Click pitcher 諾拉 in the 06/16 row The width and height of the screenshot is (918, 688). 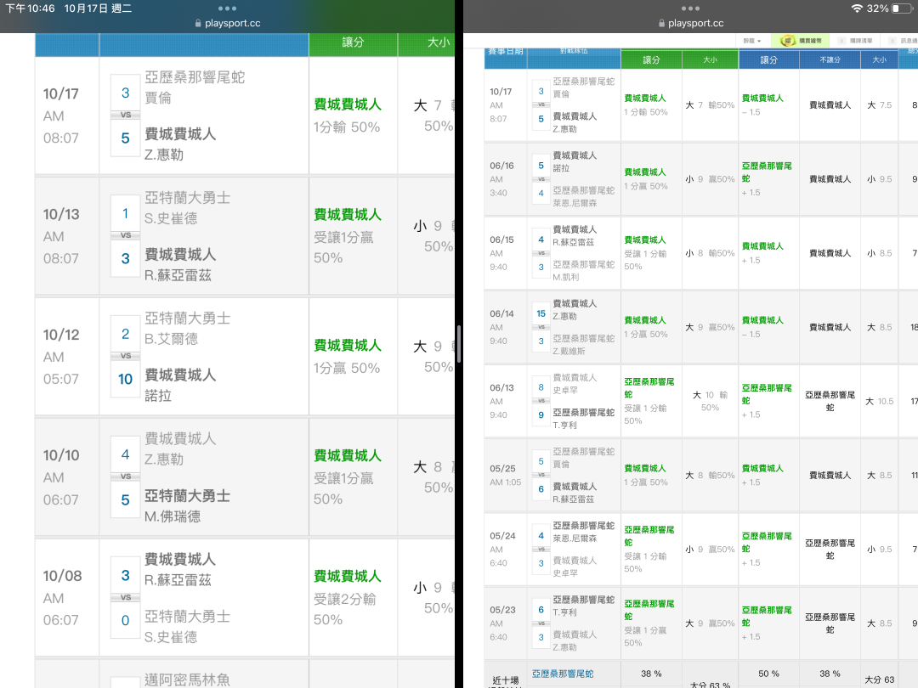[x=561, y=168]
